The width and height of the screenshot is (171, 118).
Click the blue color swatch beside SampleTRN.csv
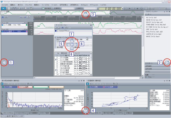[x=56, y=31]
